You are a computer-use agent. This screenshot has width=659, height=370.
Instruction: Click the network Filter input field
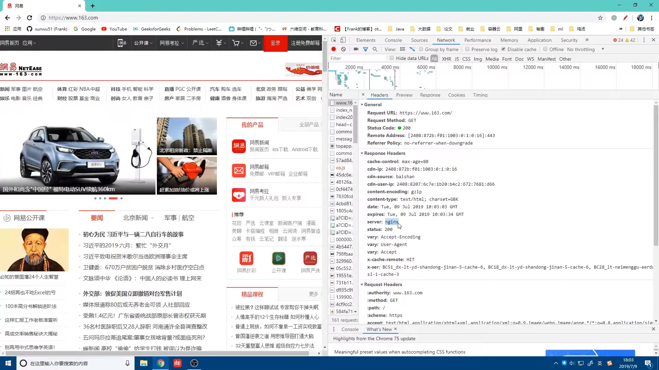pos(358,59)
